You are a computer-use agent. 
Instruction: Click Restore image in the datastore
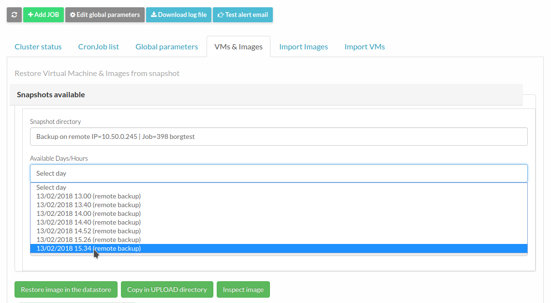coord(66,289)
